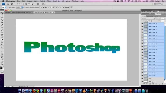Image resolution: width=166 pixels, height=93 pixels.
Task: Open the blend mode Normal dropdown
Action: [x=148, y=18]
